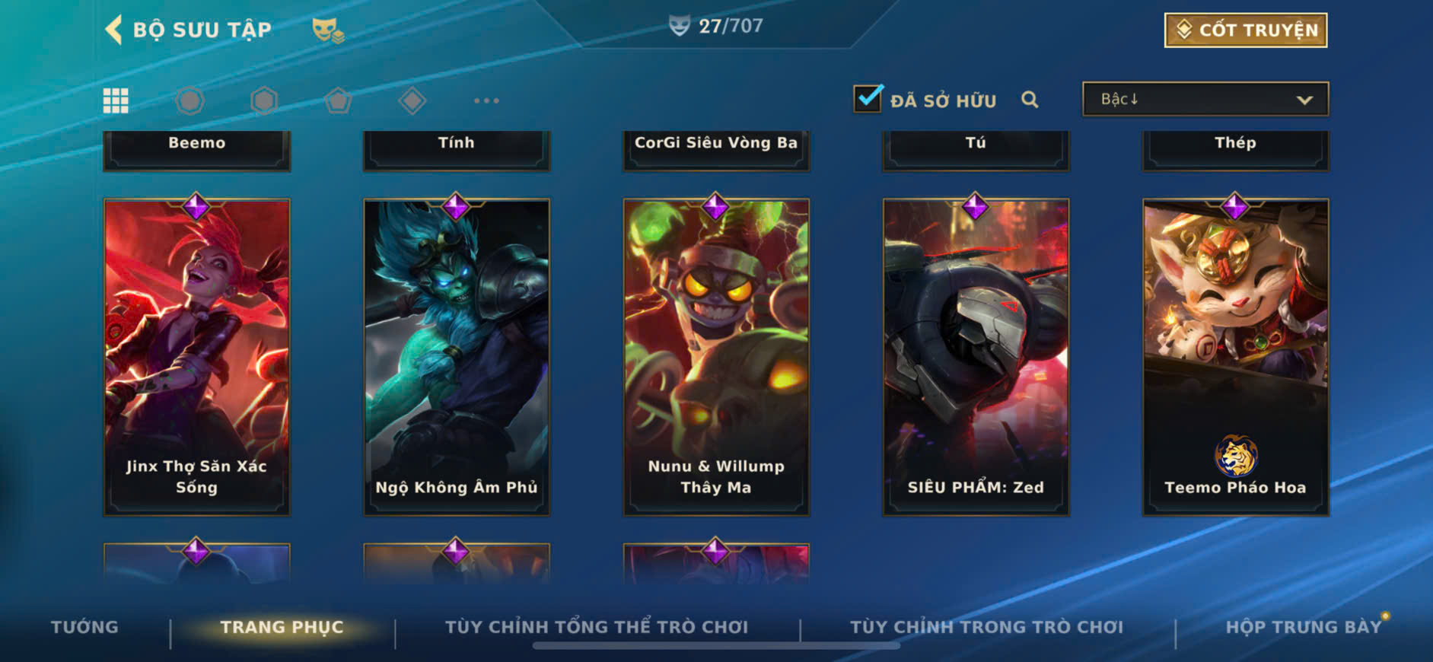Open more filters three-dot icon
1433x662 pixels.
pos(486,100)
